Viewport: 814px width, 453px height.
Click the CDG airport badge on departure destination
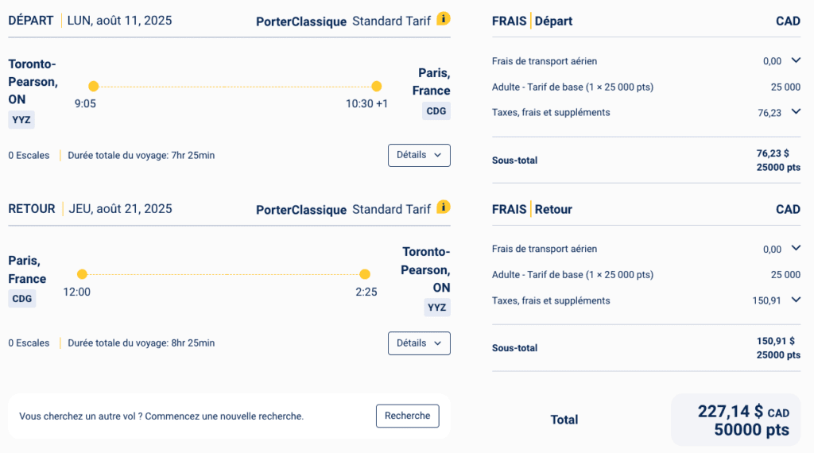click(436, 111)
